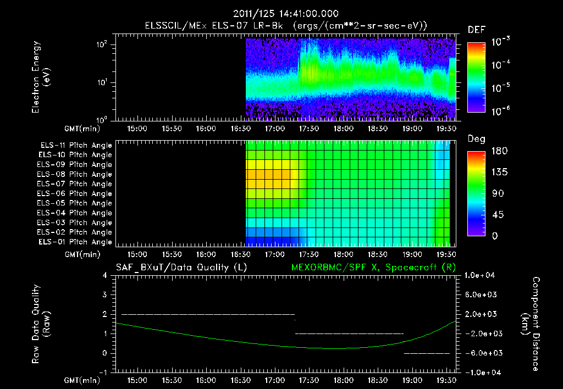Click the 4 tick on Raw Data Quality axis
The width and height of the screenshot is (563, 389).
(x=105, y=275)
